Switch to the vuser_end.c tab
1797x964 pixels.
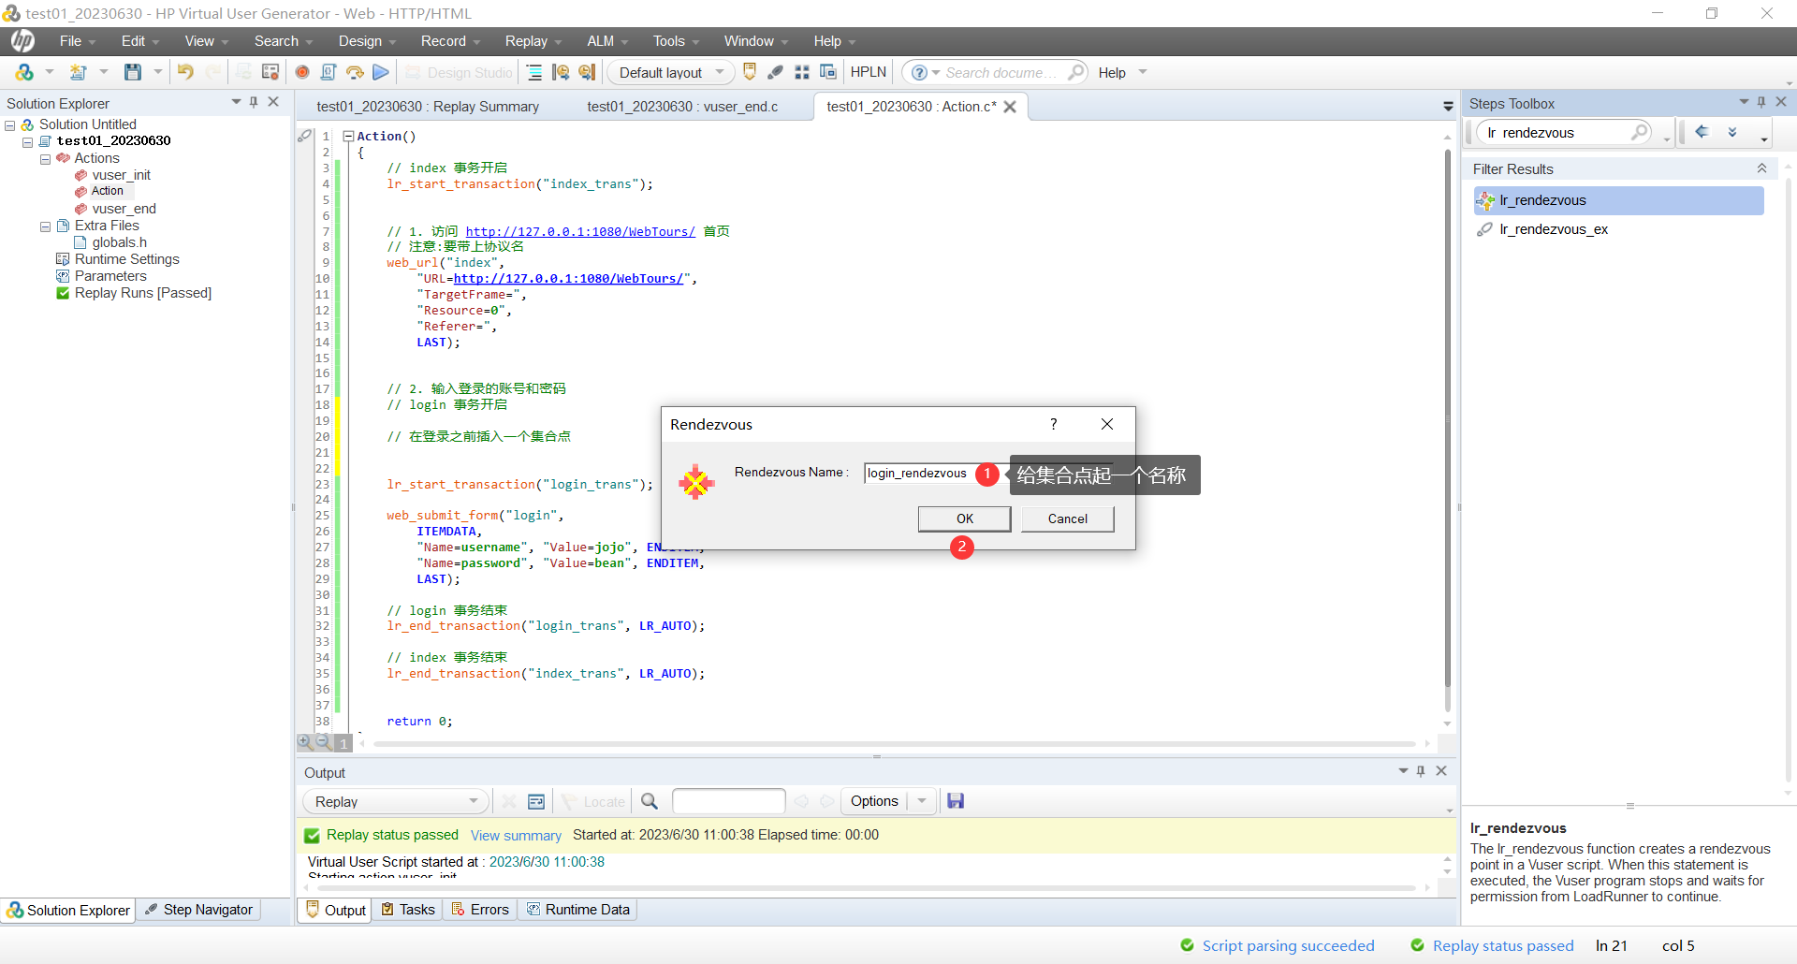pyautogui.click(x=682, y=107)
